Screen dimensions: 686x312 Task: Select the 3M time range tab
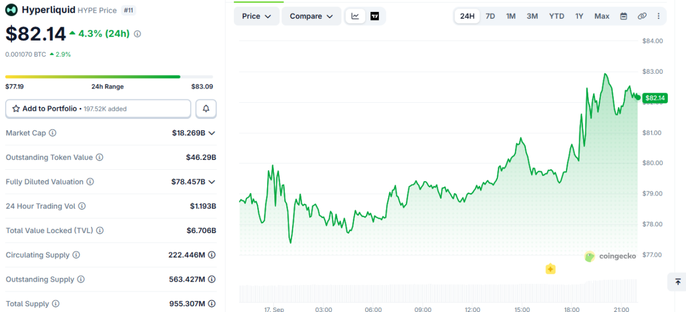tap(532, 16)
